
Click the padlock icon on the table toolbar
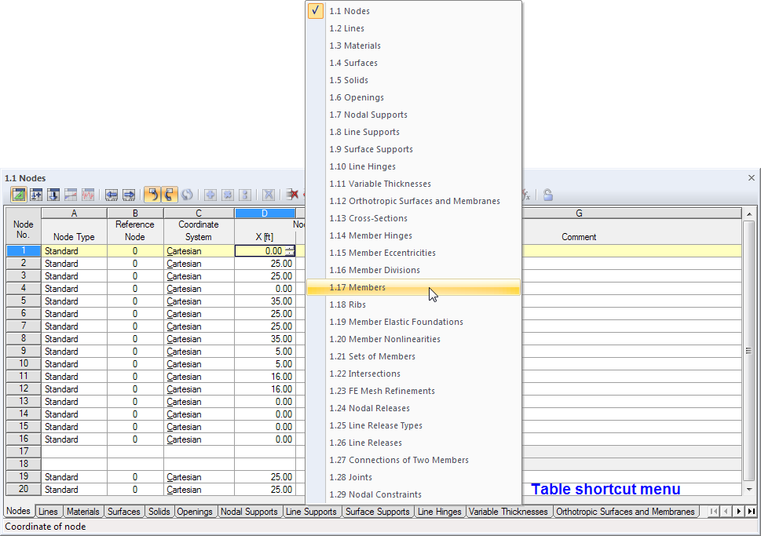tap(547, 195)
